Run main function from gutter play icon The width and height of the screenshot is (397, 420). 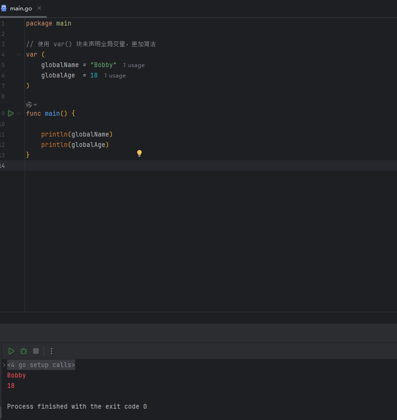pos(11,113)
